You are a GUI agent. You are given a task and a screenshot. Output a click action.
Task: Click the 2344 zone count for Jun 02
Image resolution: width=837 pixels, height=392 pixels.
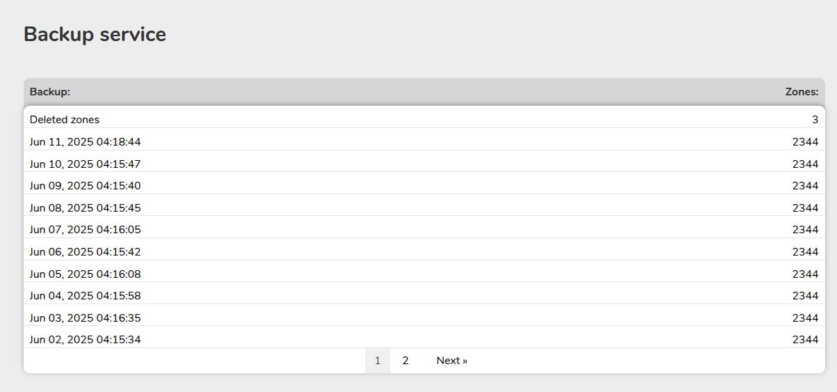point(805,340)
